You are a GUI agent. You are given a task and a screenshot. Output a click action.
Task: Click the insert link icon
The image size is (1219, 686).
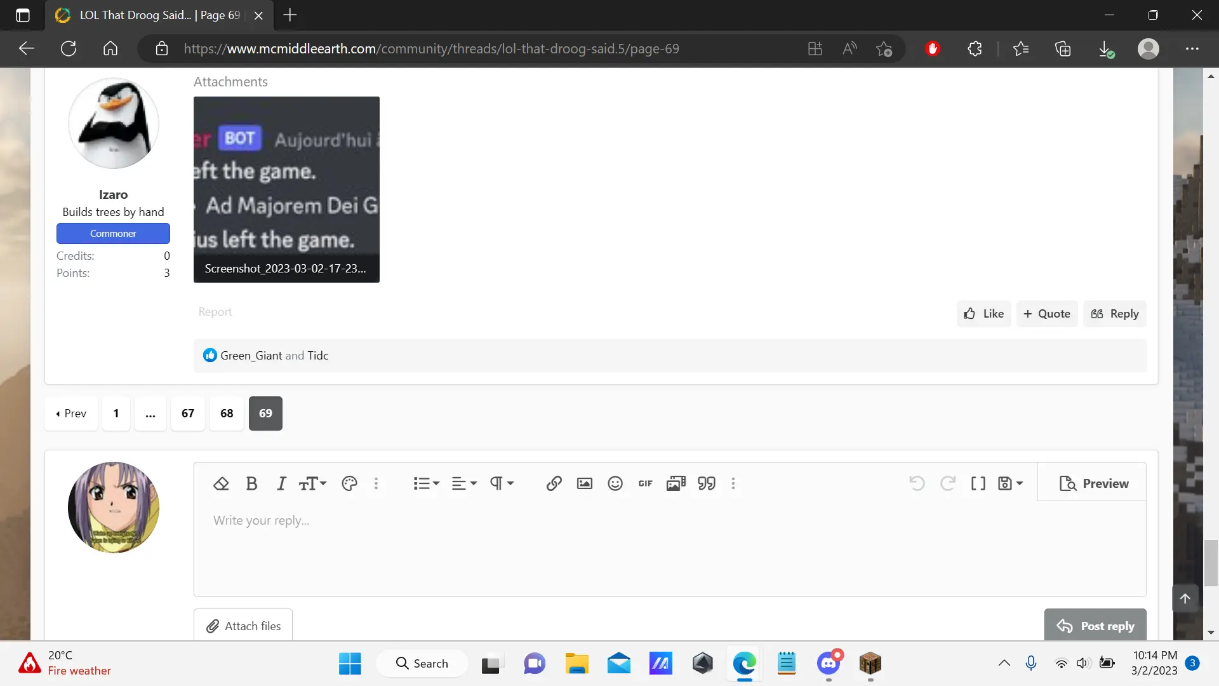(x=554, y=484)
